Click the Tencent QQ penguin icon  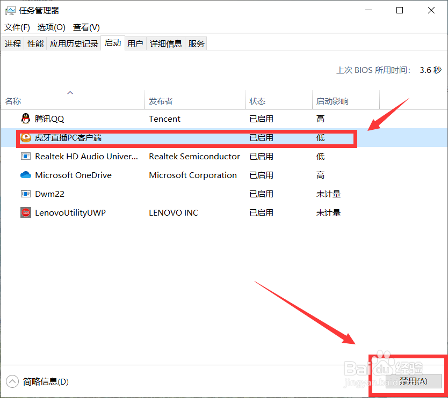pos(26,119)
